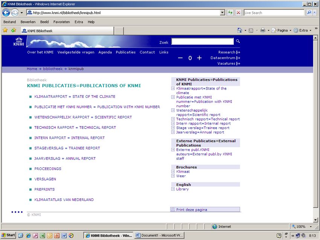
Task: Open the Bewerken menu
Action: 28,22
